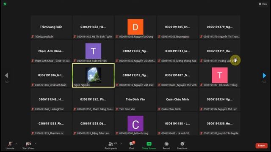Viewport: 271px width, 152px height.
Task: Leave the meeting
Action: click(262, 146)
